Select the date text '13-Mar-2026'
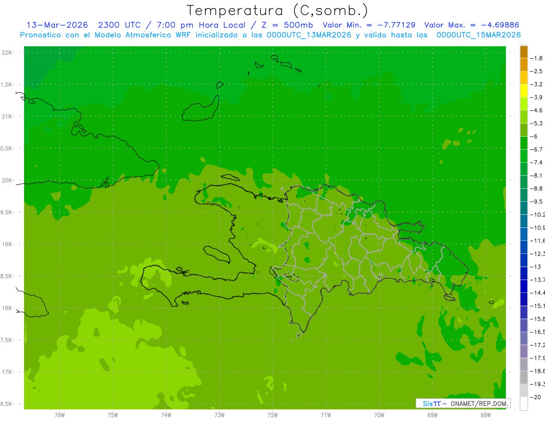The height and width of the screenshot is (421, 545). click(x=57, y=25)
